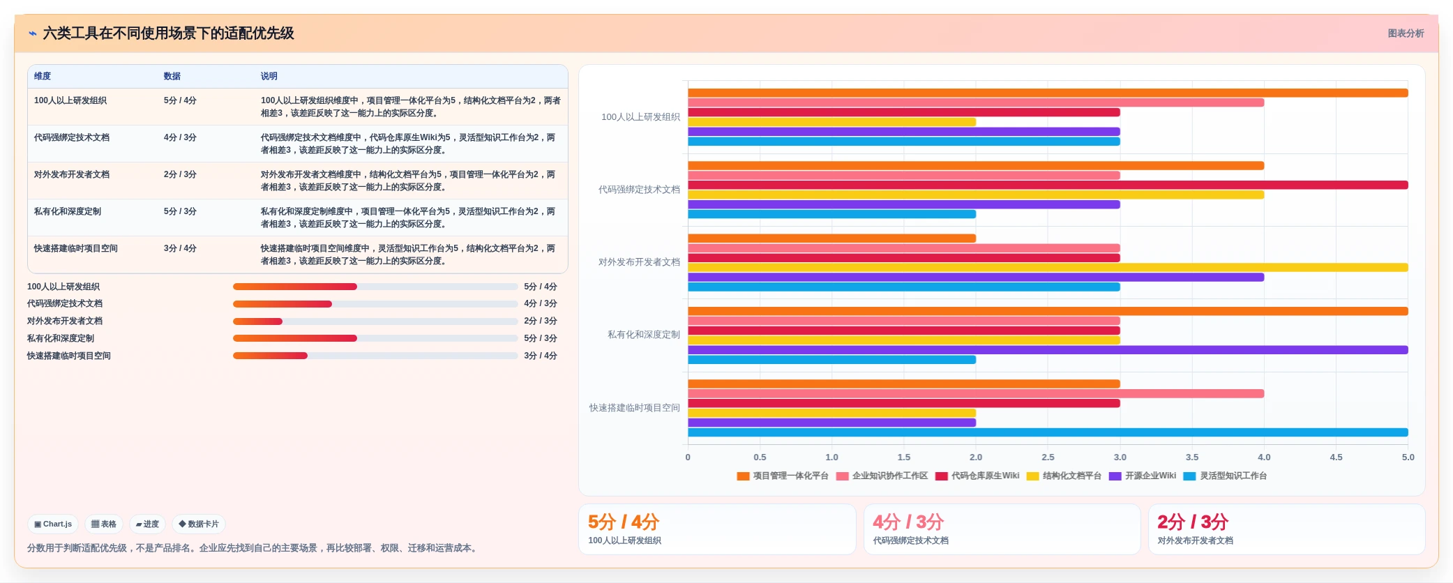Toggle 结构化文档平台 legend item
The image size is (1453, 583).
(1064, 476)
